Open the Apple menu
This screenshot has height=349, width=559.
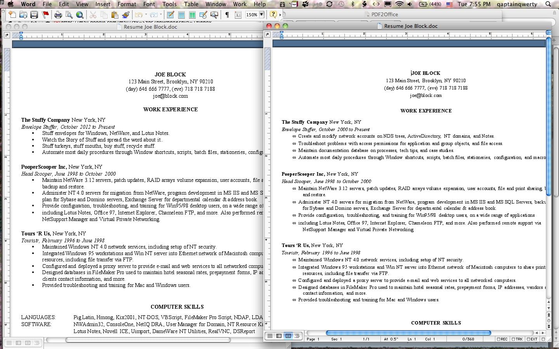pos(10,4)
